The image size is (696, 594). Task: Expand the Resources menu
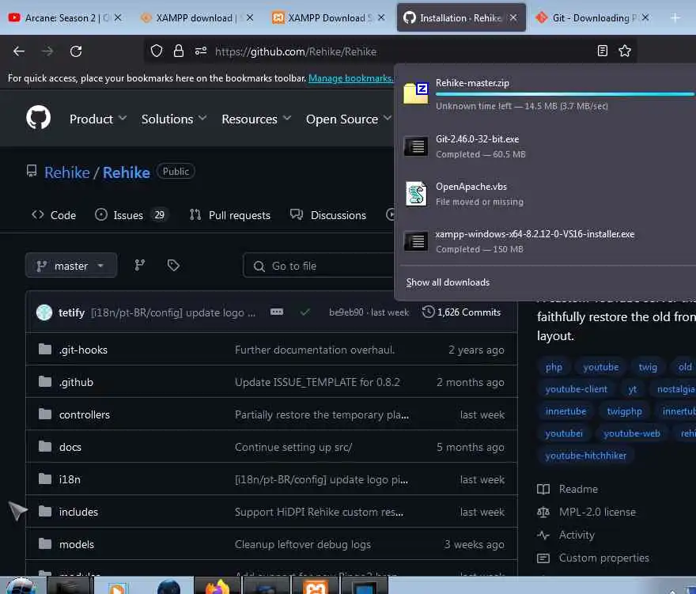[x=256, y=119]
